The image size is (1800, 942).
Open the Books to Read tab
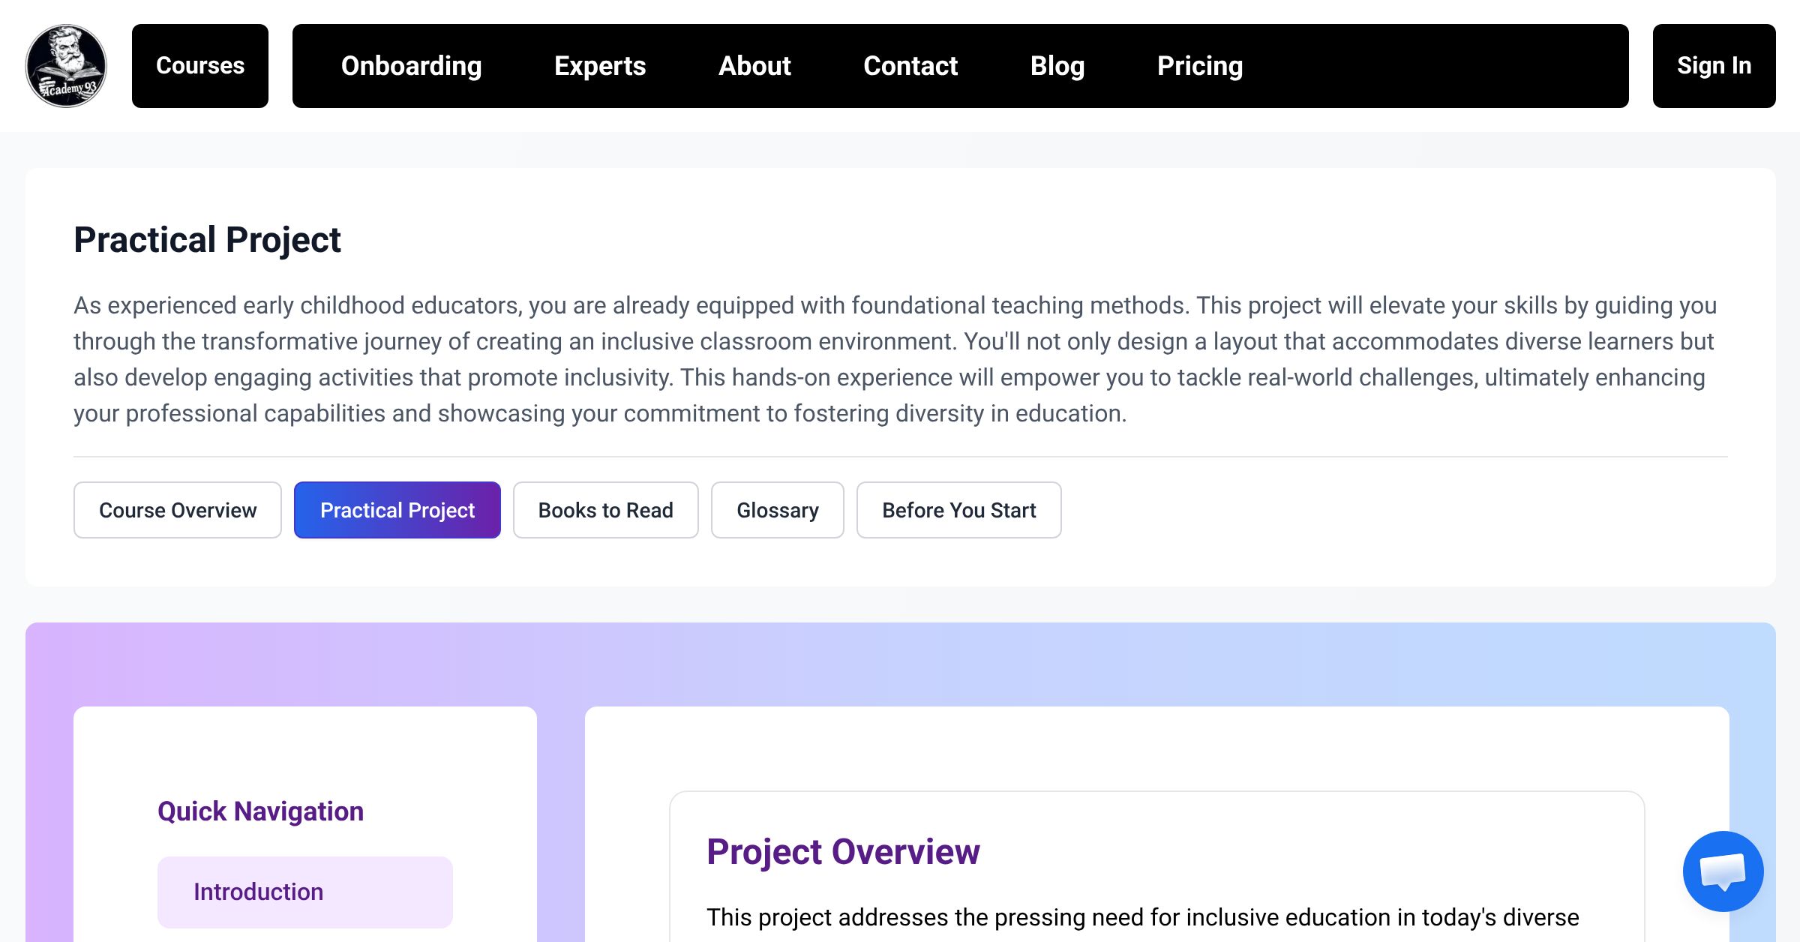tap(606, 510)
